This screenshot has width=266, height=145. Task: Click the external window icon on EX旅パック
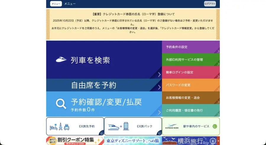[159, 133]
